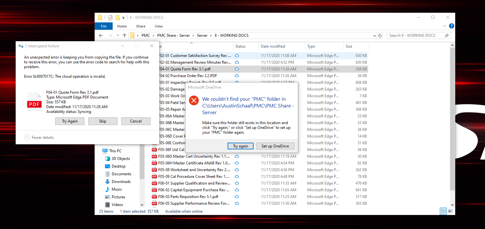Click the Forward navigation arrow
Screen dimensions: 485x229
pos(110,36)
